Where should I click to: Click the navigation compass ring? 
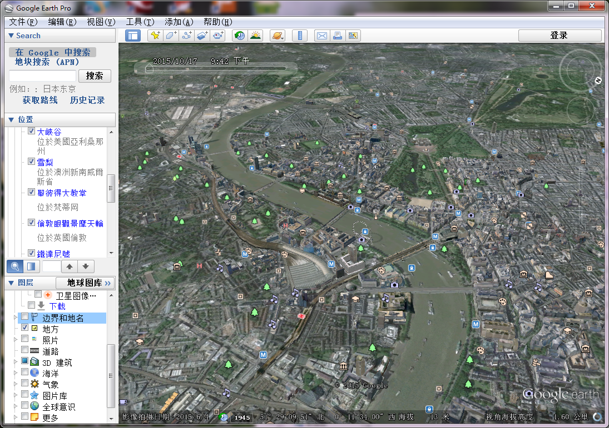click(581, 70)
